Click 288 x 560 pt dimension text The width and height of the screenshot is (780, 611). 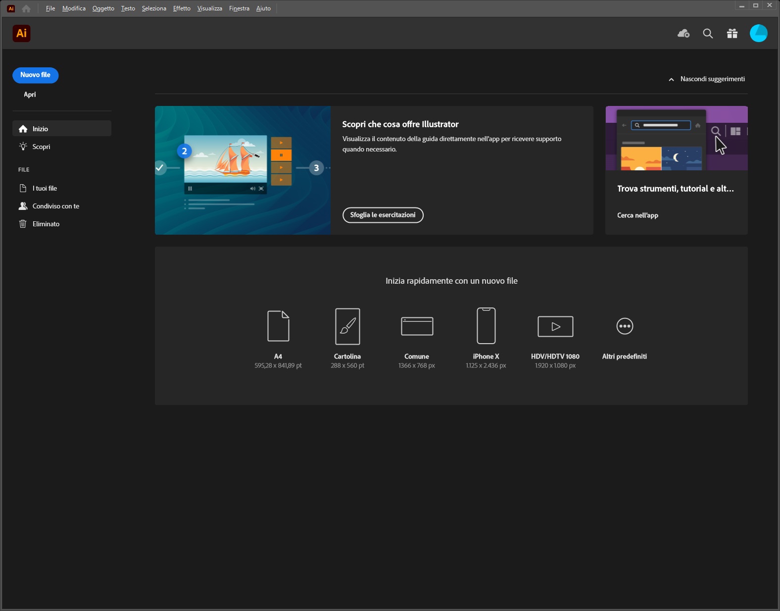click(x=347, y=366)
